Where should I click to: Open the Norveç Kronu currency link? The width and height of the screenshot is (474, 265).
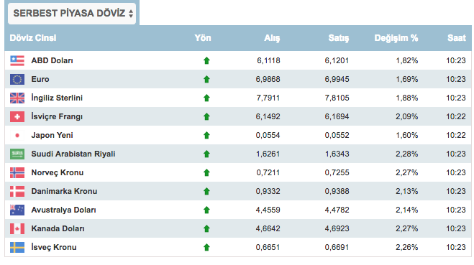(x=58, y=172)
